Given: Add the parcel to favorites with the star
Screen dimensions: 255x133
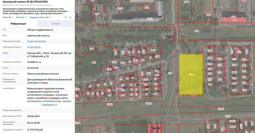Looking at the screenshot, I should [70, 17].
